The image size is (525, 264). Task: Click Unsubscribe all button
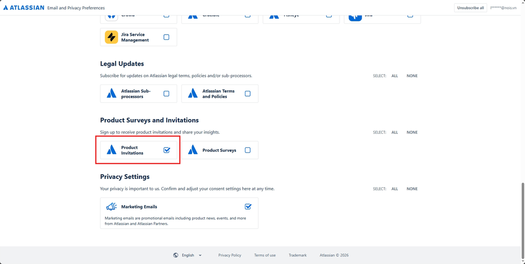(x=470, y=8)
